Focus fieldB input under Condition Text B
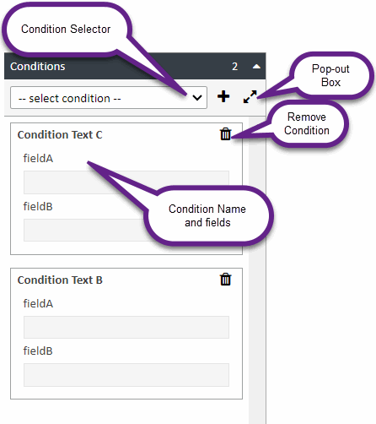This screenshot has width=376, height=424. pos(126,375)
